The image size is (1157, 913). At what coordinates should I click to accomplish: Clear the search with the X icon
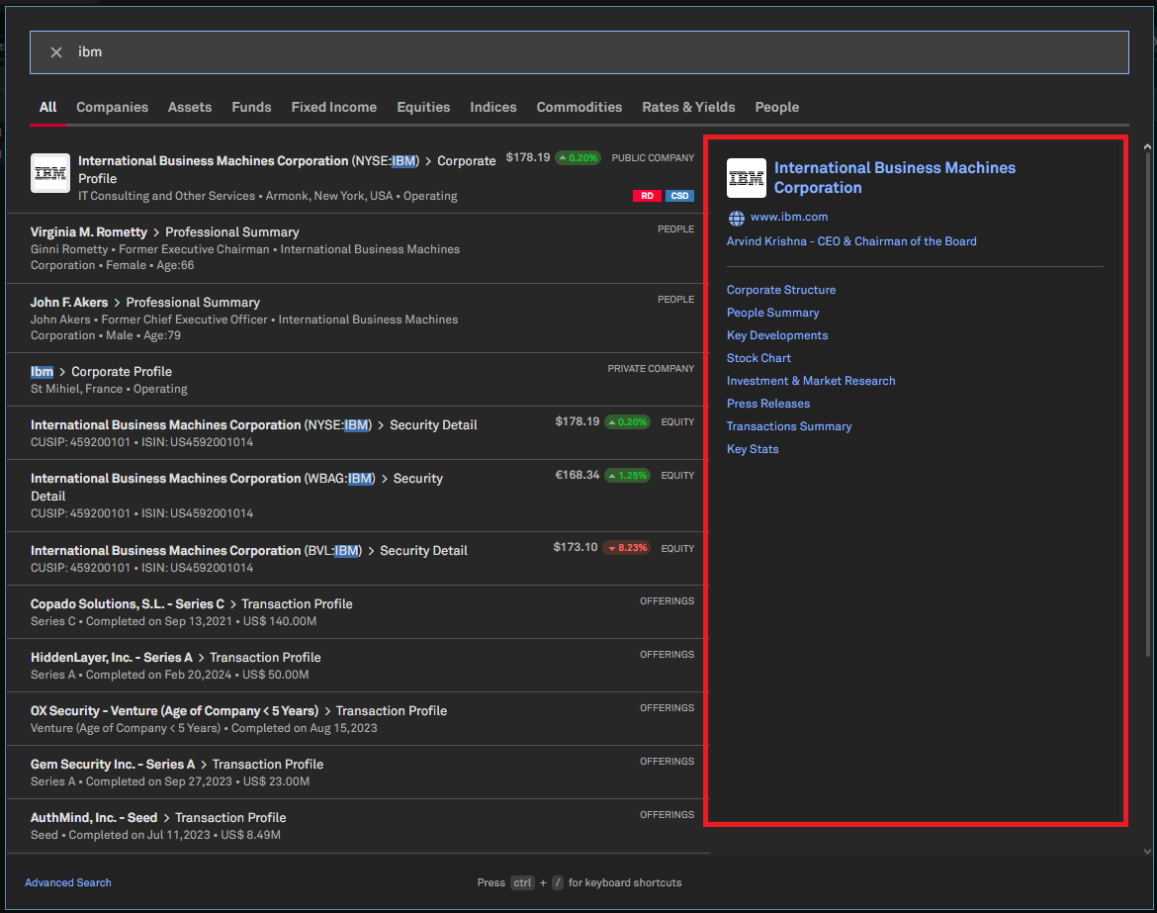click(x=56, y=52)
